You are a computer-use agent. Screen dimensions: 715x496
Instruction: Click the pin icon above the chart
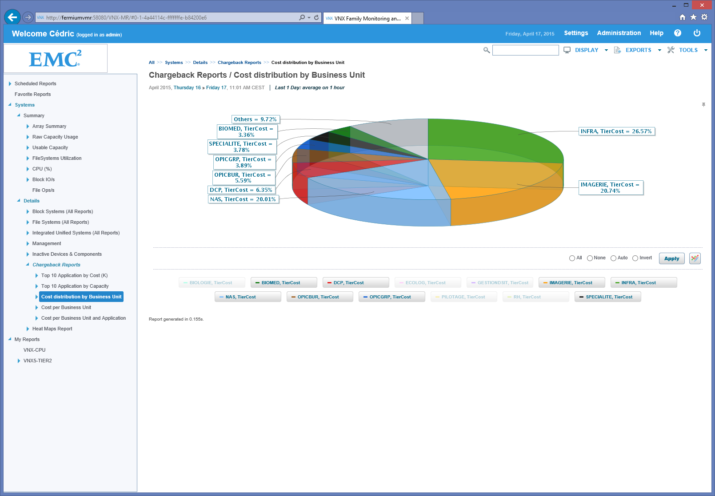pyautogui.click(x=703, y=105)
